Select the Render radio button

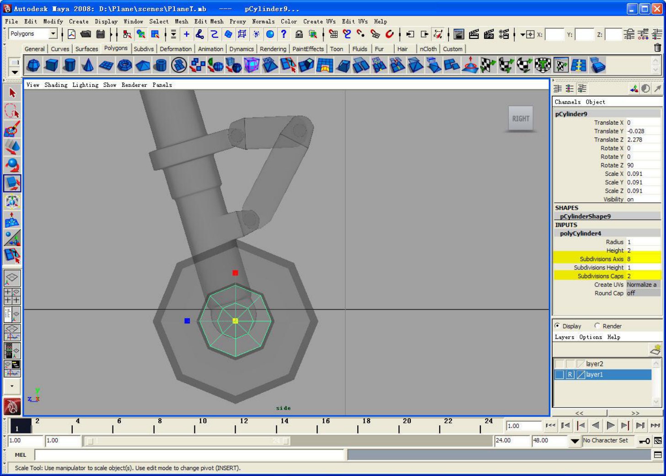[597, 326]
